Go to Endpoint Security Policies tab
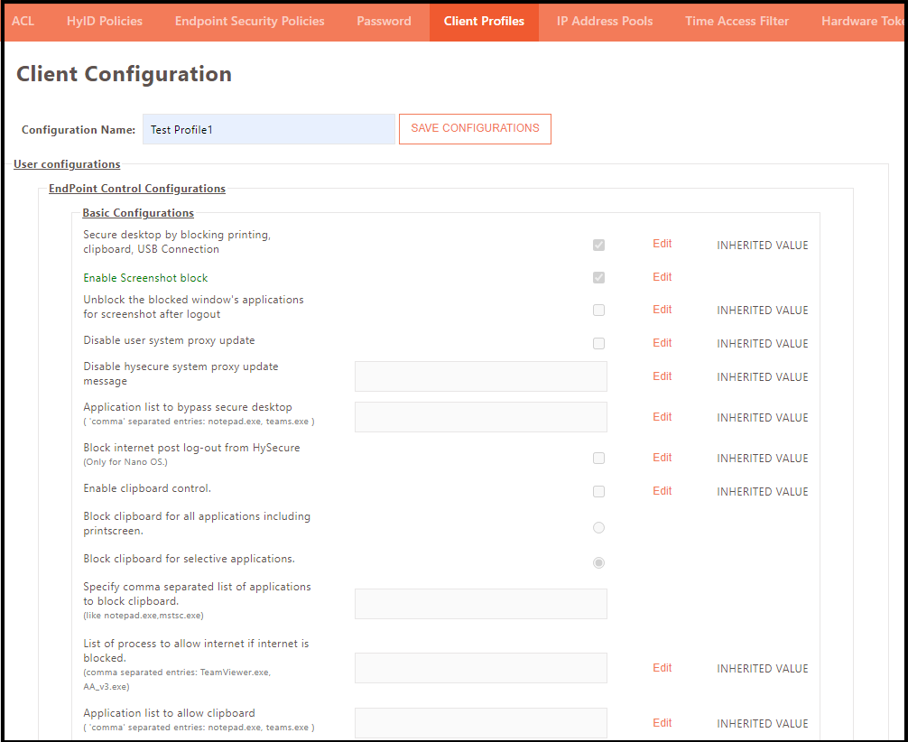Viewport: 908px width, 742px height. (249, 22)
